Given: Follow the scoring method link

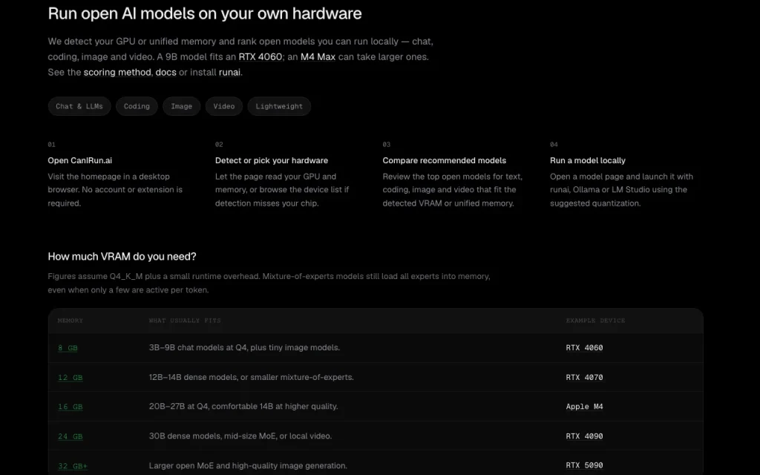Looking at the screenshot, I should click(x=117, y=72).
